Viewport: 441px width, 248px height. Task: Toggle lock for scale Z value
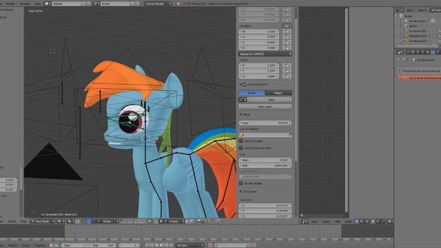[287, 76]
